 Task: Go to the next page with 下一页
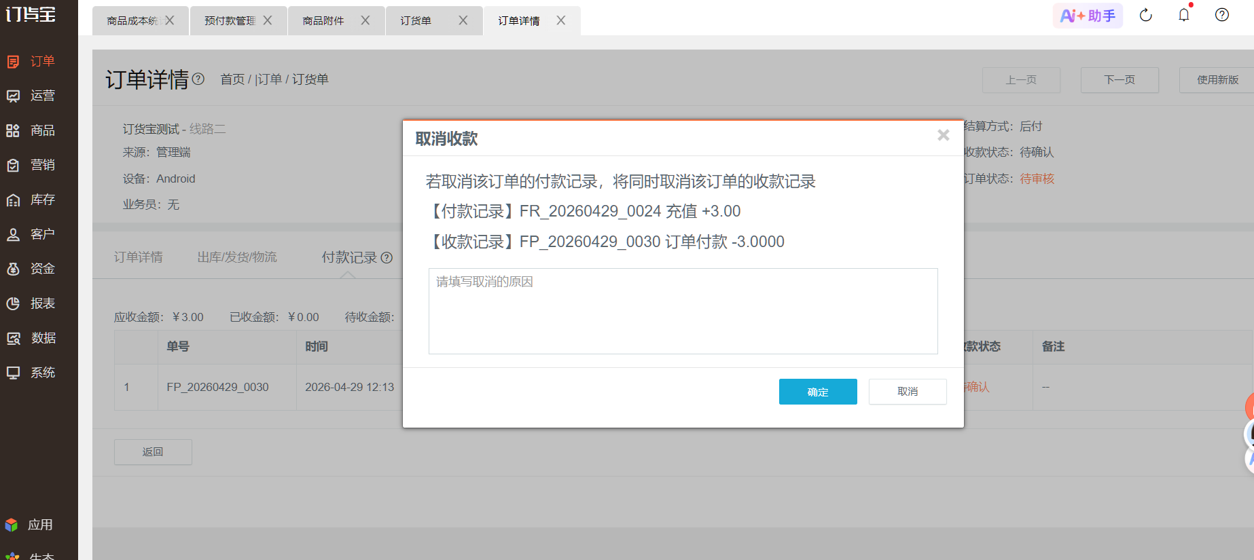pyautogui.click(x=1119, y=80)
